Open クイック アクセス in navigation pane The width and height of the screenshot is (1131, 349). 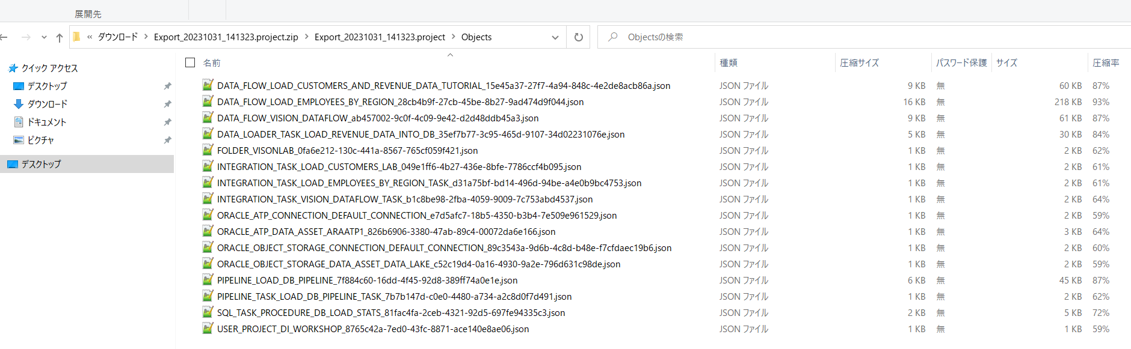49,68
